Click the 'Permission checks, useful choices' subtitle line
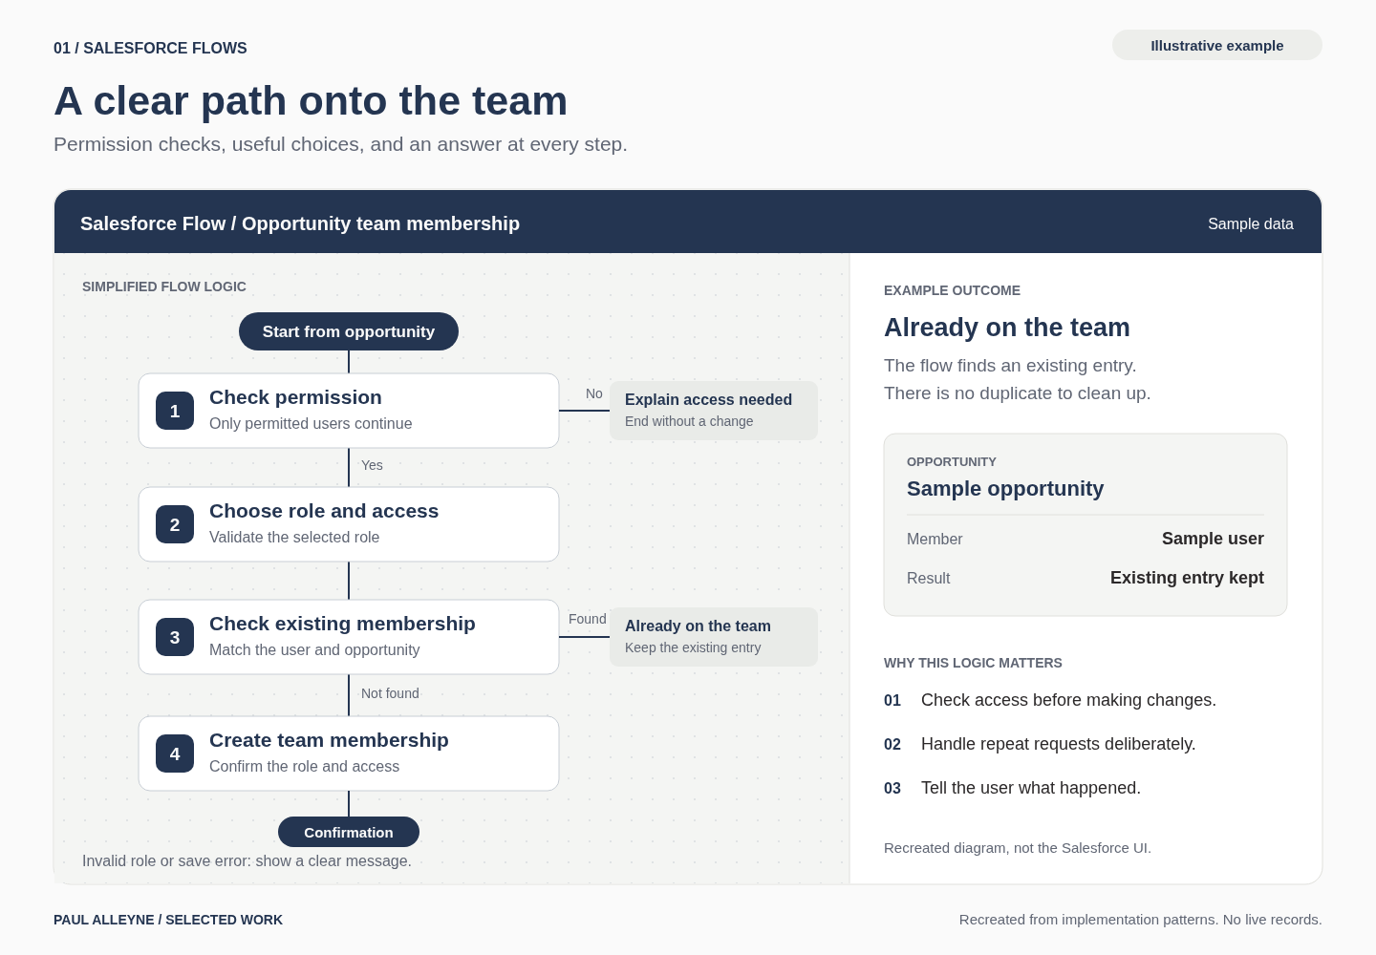 340,144
